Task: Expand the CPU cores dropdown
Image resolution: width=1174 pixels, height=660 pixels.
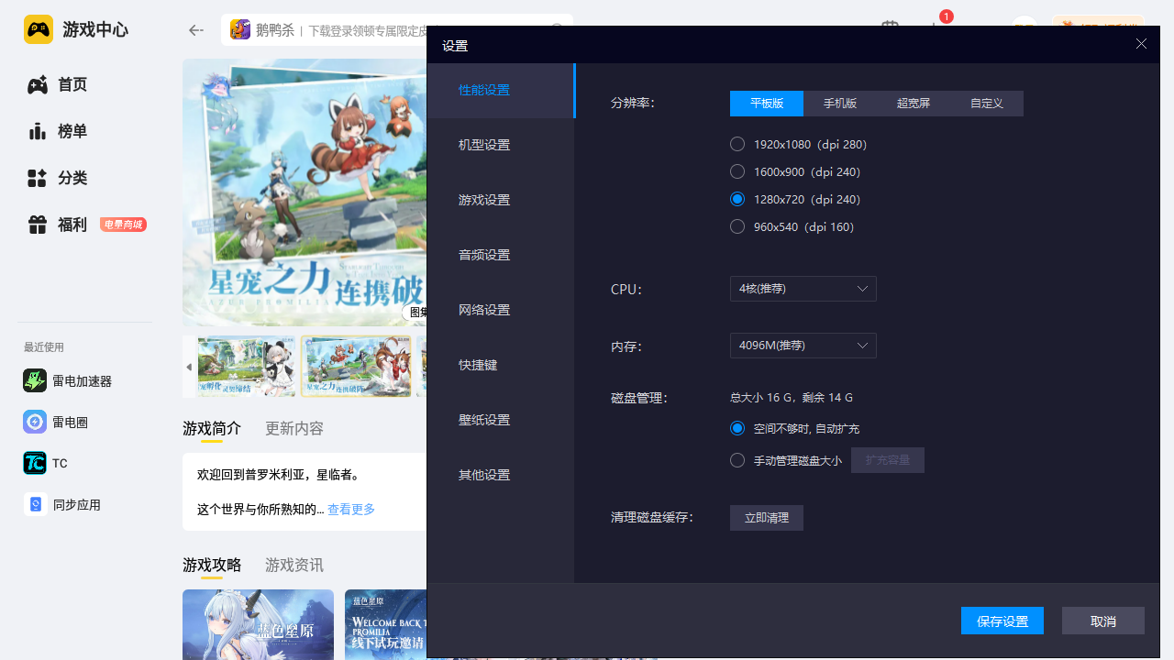Action: 803,289
